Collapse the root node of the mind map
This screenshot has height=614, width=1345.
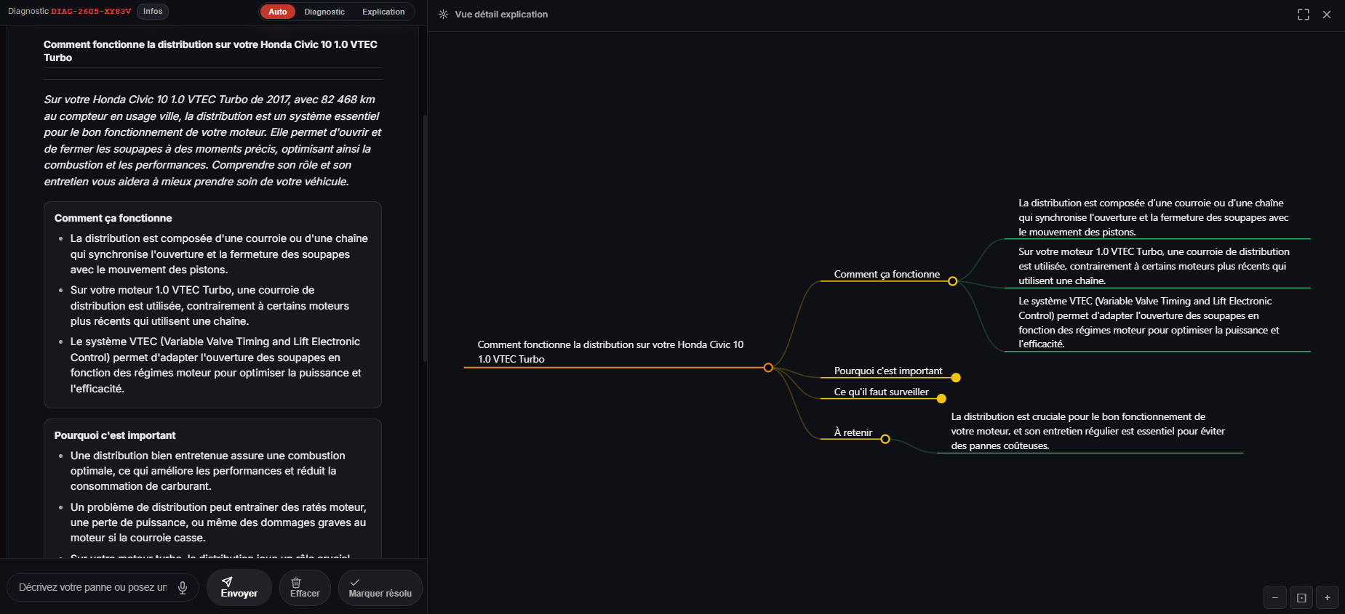click(768, 368)
